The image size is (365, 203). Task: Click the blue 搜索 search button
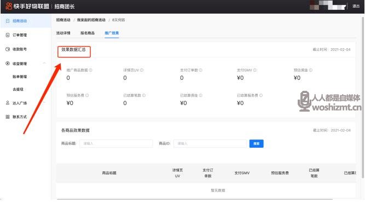(x=256, y=144)
